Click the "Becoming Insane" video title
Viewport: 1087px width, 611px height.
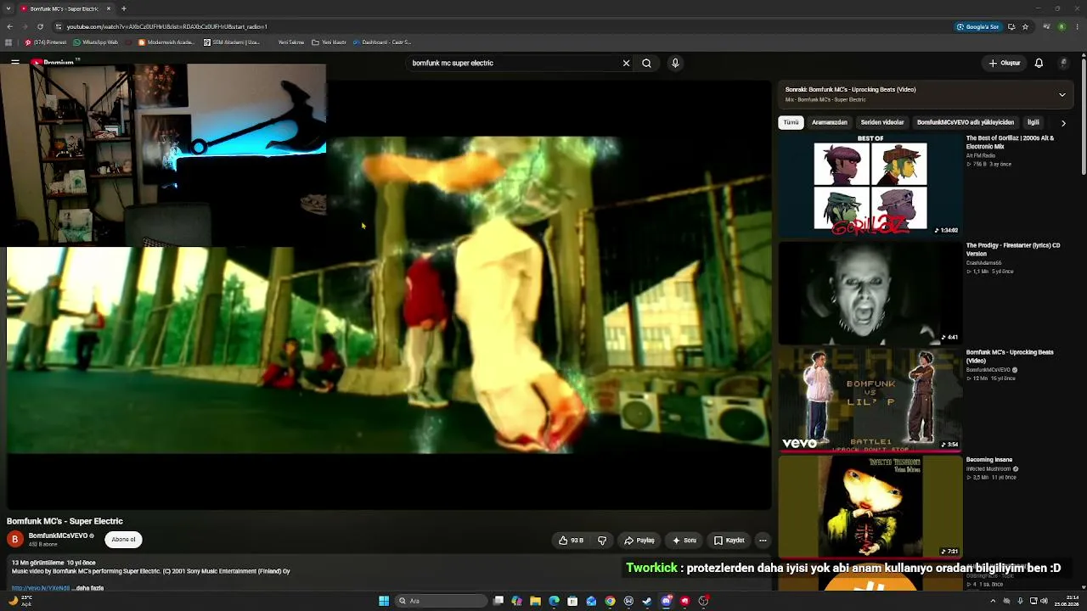[989, 460]
